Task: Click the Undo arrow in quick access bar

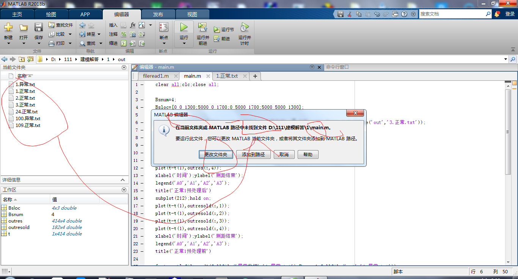Action: [x=377, y=14]
